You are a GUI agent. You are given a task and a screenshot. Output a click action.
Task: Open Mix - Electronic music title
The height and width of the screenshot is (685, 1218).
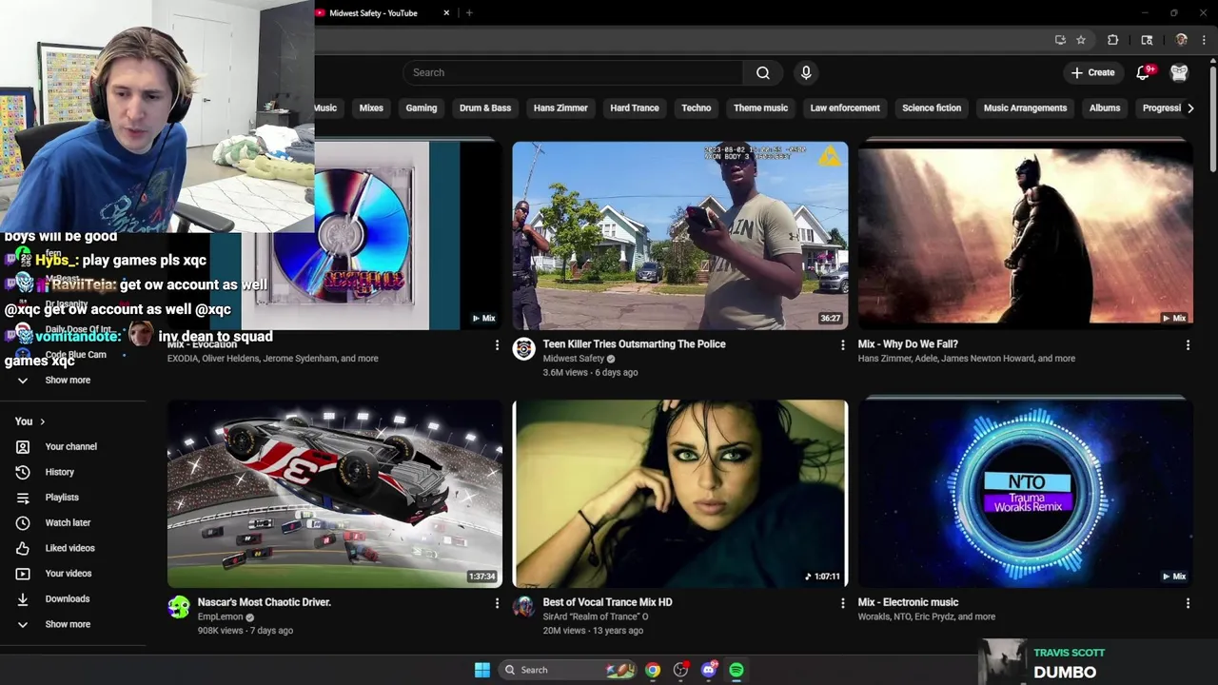tap(908, 602)
